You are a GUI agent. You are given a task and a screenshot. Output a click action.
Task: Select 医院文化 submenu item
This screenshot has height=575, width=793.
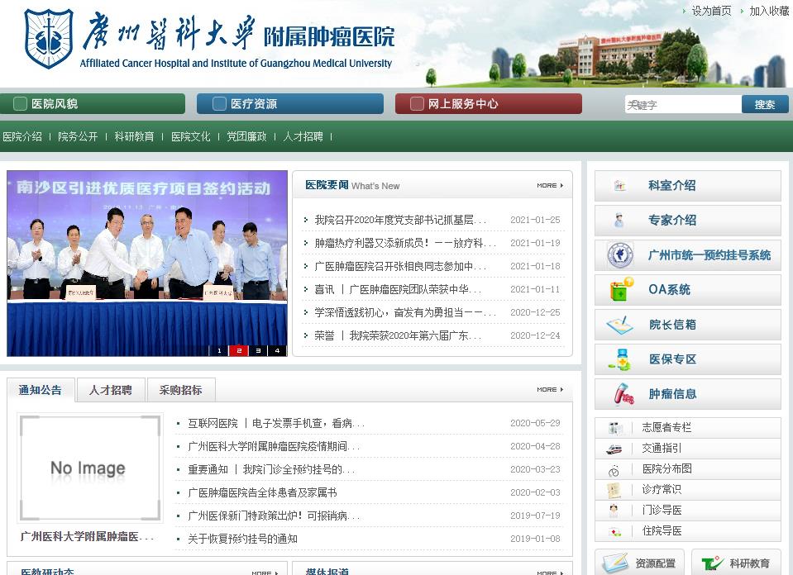coord(191,136)
